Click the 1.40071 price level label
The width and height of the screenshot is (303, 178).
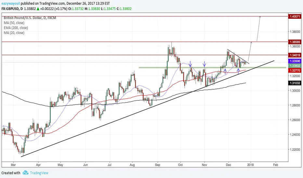295,17
